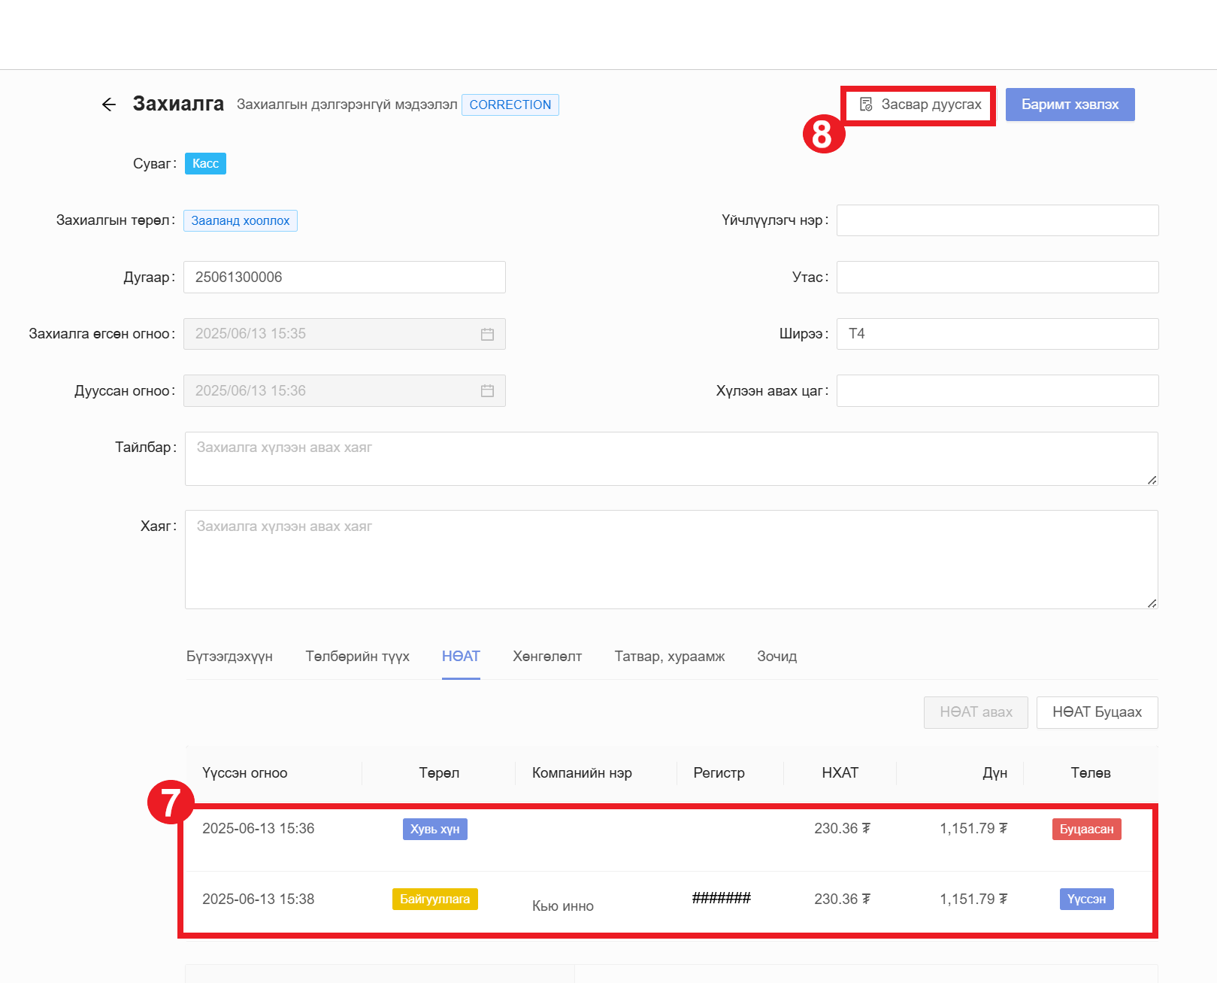Click into the Утас field
Viewport: 1217px width, 983px height.
tap(997, 278)
